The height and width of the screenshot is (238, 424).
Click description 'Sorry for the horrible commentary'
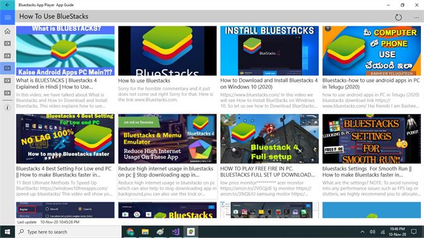[x=165, y=94]
